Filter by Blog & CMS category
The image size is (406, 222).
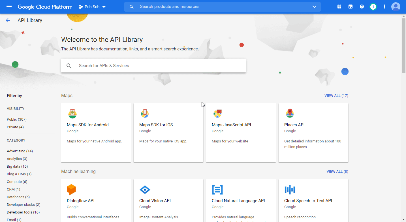[19, 174]
